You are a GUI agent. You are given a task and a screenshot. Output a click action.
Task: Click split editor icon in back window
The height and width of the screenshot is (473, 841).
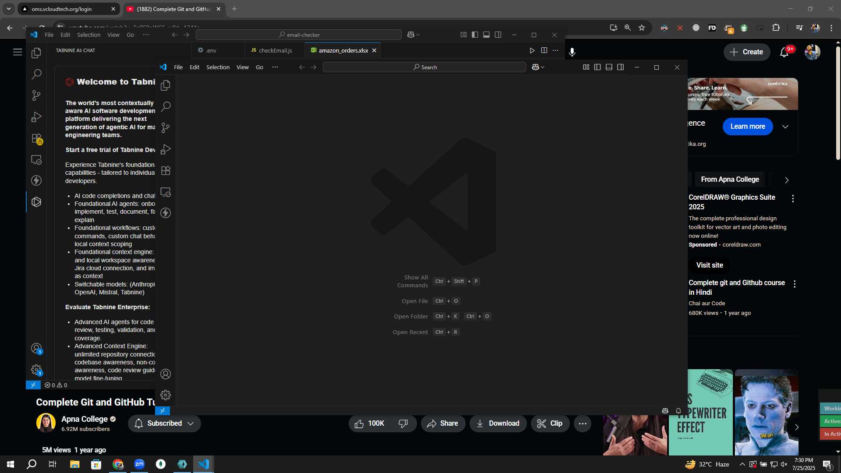[x=544, y=50]
